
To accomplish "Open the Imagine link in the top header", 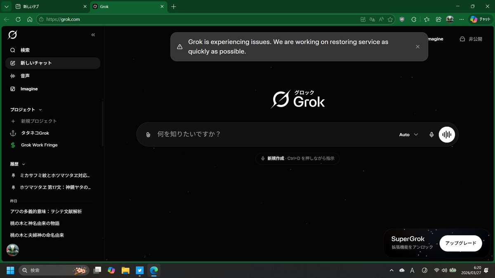I will (435, 39).
